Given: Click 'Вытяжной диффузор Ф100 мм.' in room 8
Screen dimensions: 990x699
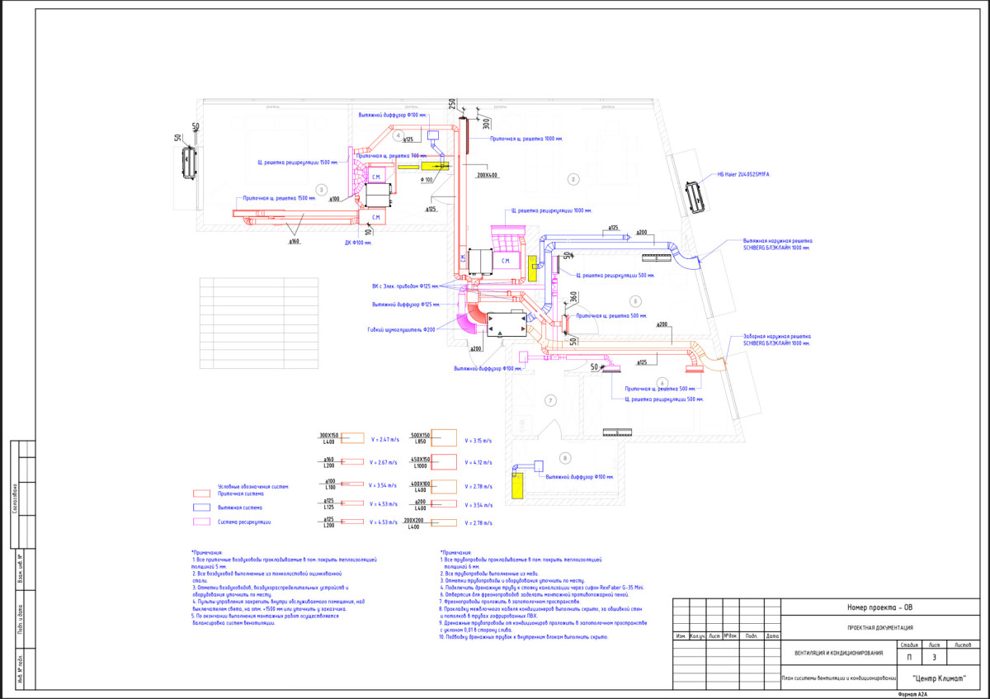Looking at the screenshot, I should pos(579,477).
